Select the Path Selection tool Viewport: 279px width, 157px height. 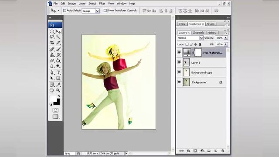tap(52, 78)
